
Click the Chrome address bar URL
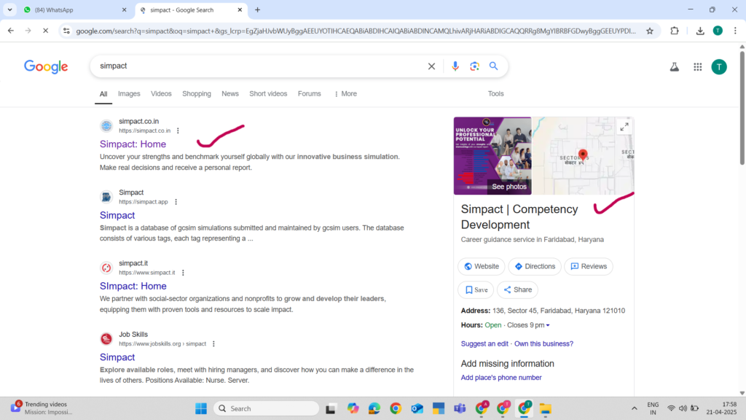pos(356,31)
